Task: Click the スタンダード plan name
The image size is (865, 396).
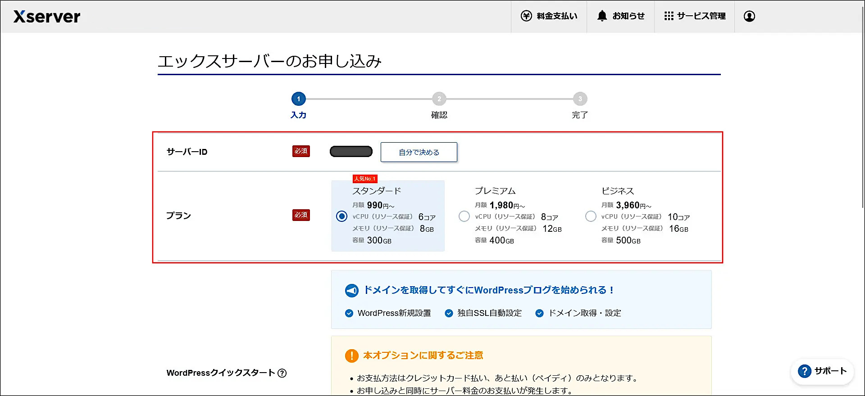Action: pos(377,191)
